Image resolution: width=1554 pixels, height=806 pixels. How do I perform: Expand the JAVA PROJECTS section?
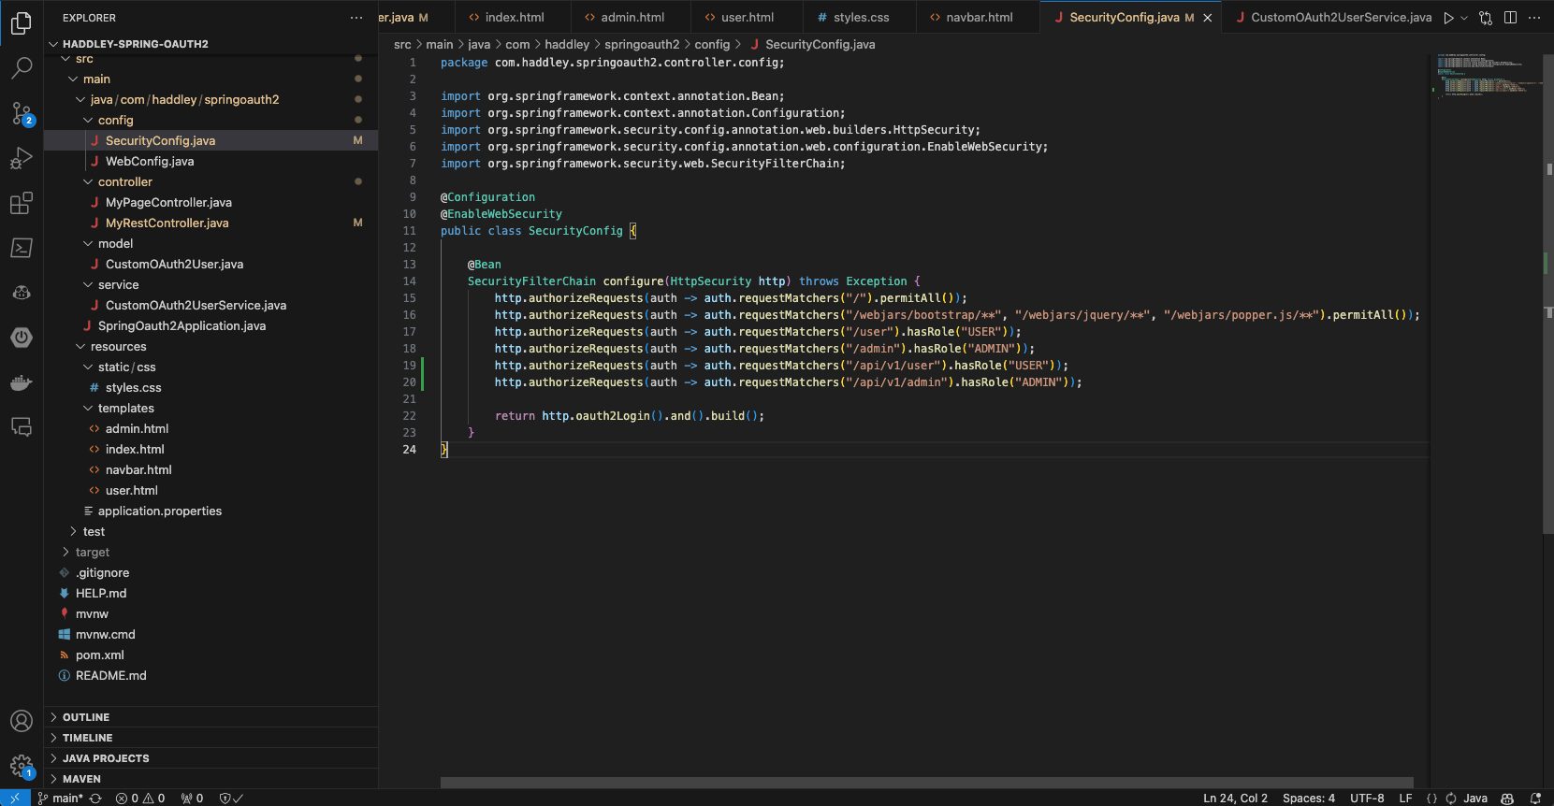coord(105,758)
